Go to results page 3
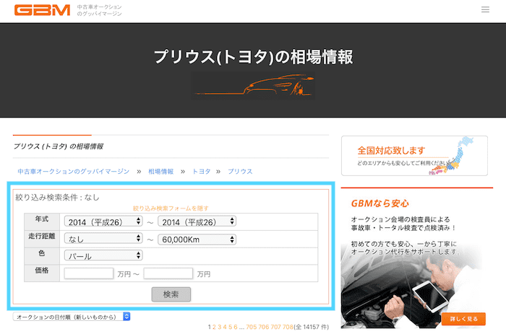Screen dimensions: 506x334 coord(220,327)
